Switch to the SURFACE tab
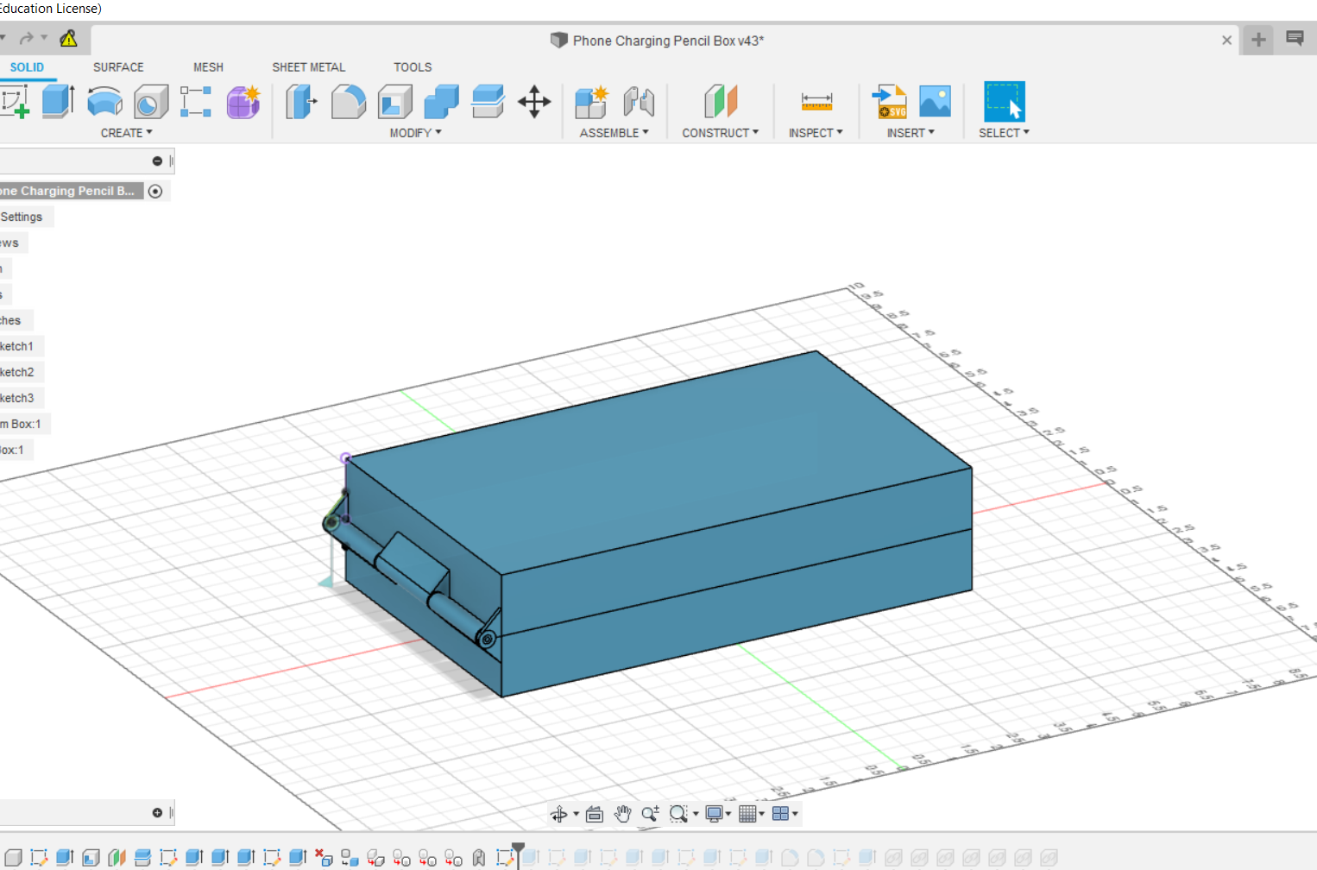Screen dimensions: 1317x870 pyautogui.click(x=118, y=67)
